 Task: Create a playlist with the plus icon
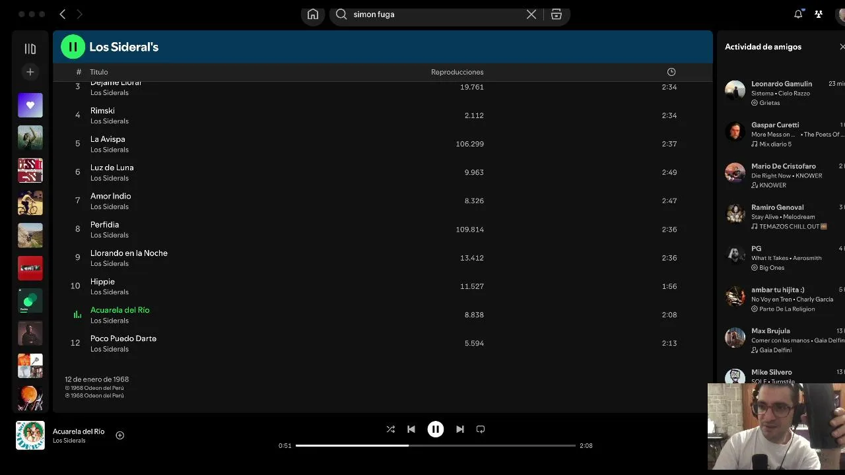click(30, 72)
